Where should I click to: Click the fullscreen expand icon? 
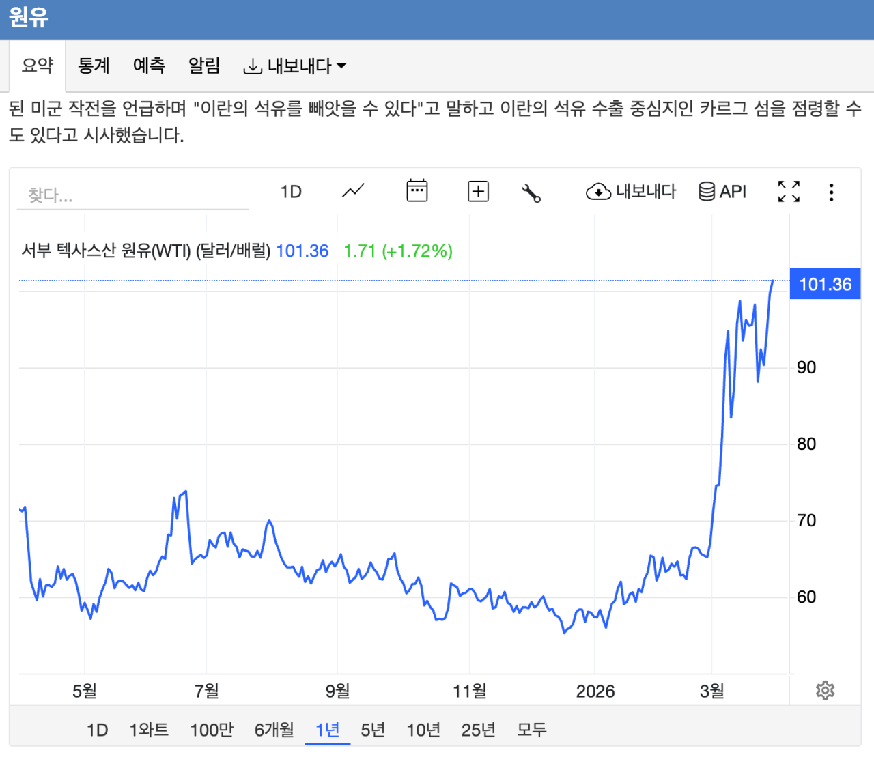click(x=789, y=192)
